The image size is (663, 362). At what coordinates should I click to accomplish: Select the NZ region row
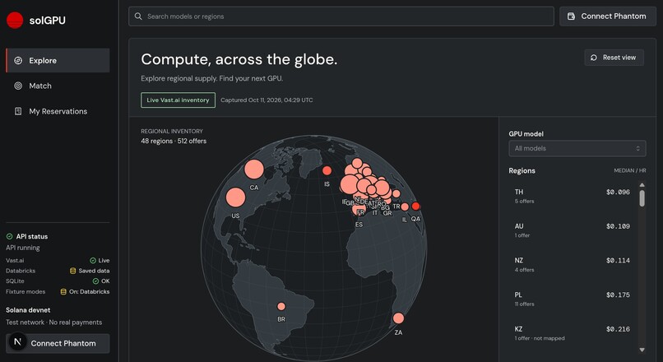coord(572,264)
